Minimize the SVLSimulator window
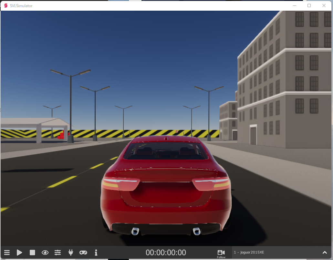This screenshot has height=260, width=333. [295, 5]
